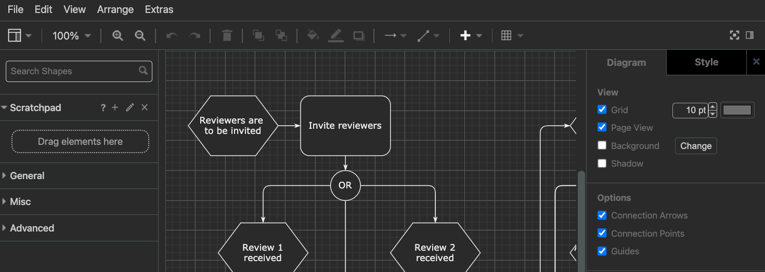Toggle Connection Arrows checkbox
765x272 pixels.
click(602, 215)
